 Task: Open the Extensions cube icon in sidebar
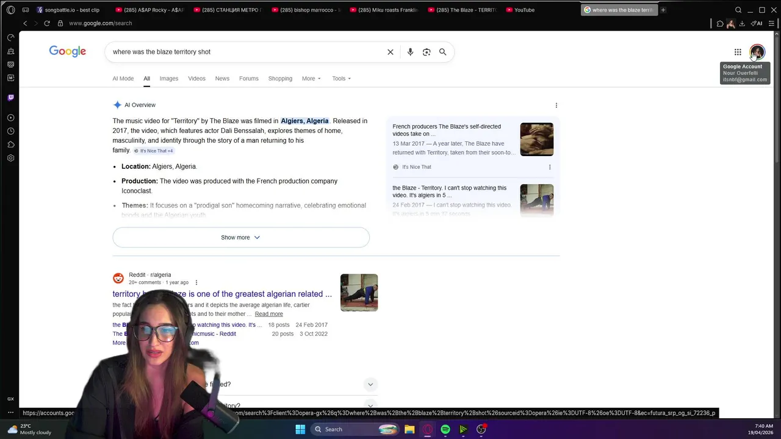tap(10, 145)
